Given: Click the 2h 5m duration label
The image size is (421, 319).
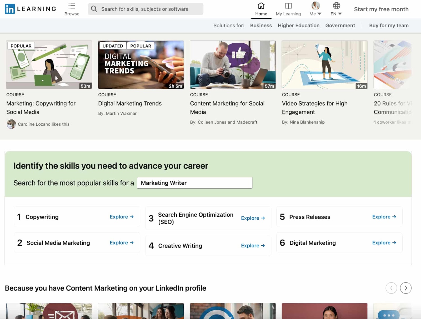Looking at the screenshot, I should pyautogui.click(x=175, y=86).
